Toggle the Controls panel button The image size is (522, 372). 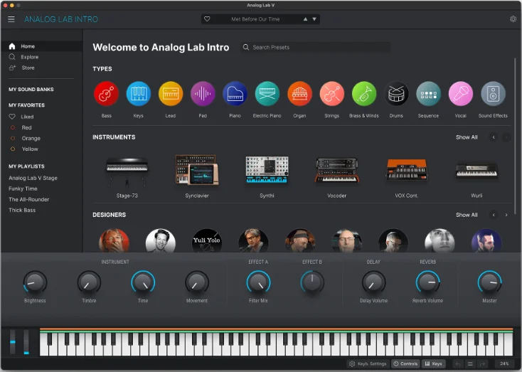405,363
